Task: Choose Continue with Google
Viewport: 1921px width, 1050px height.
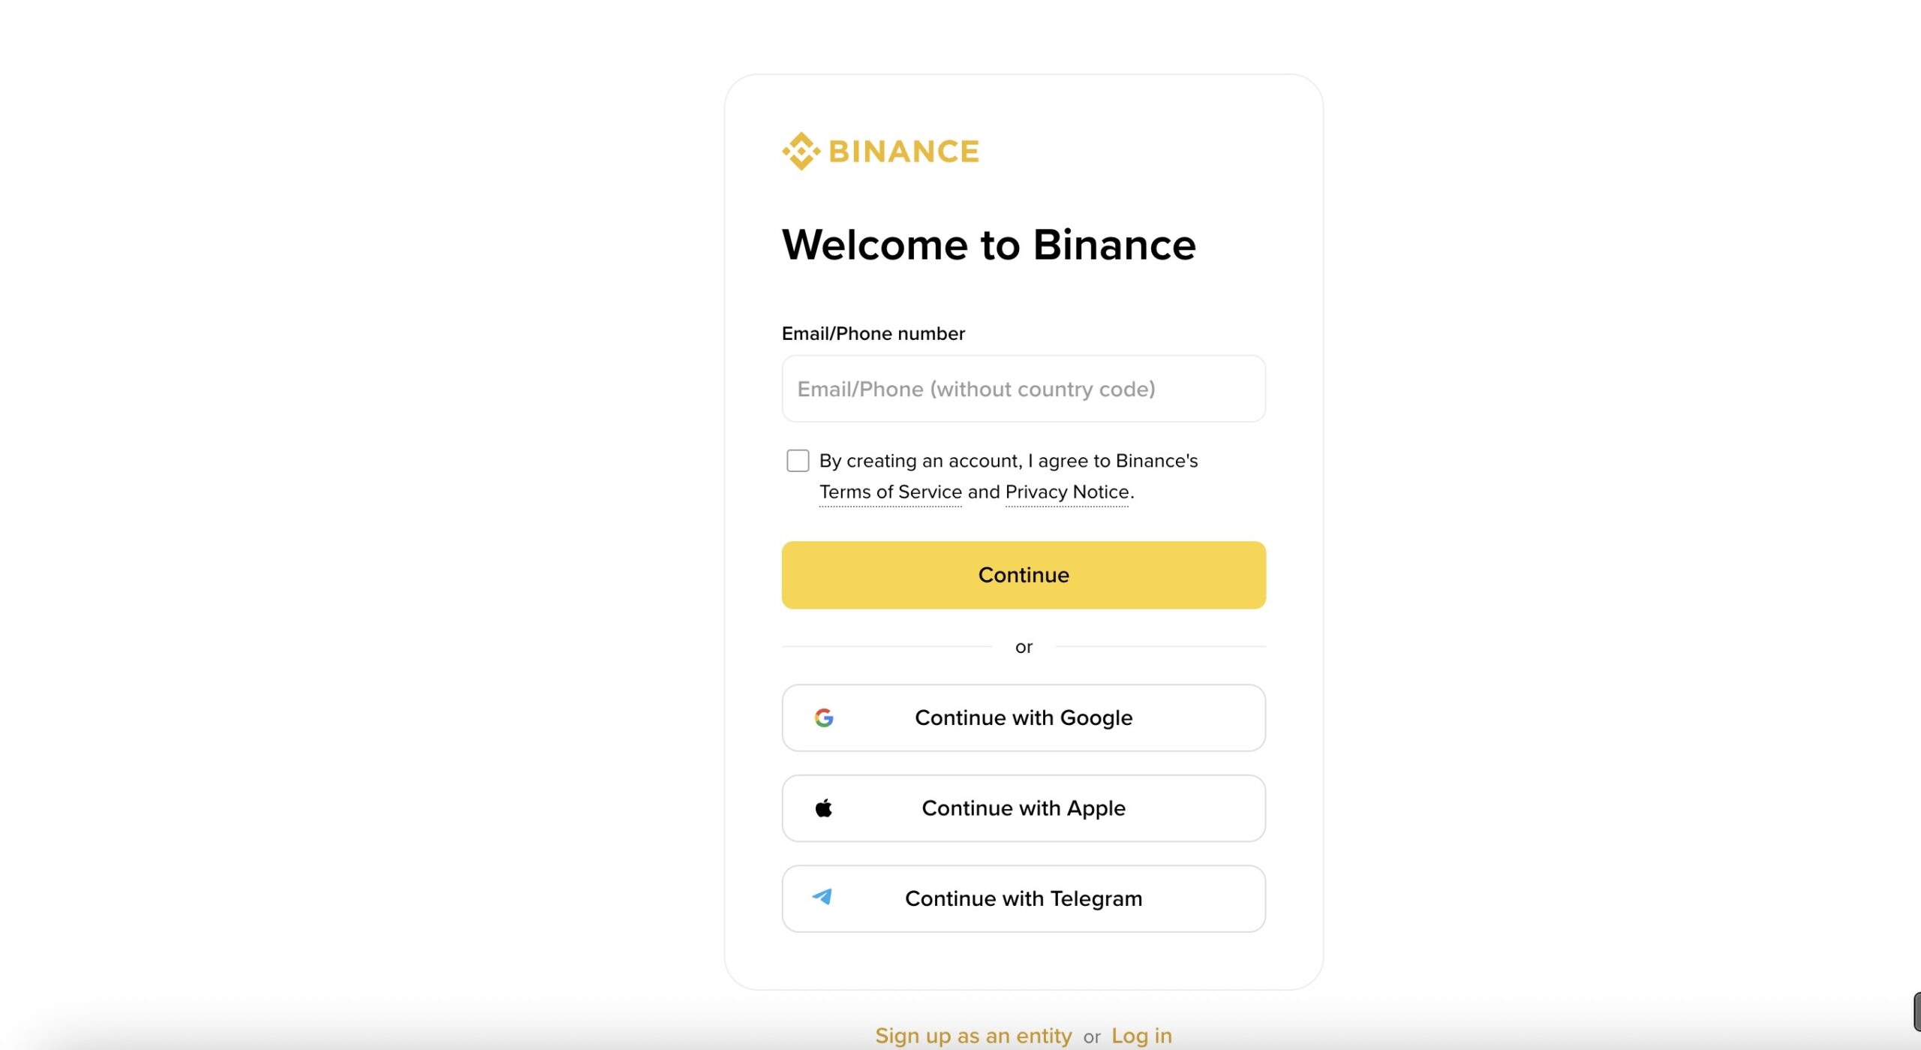Action: tap(1024, 718)
